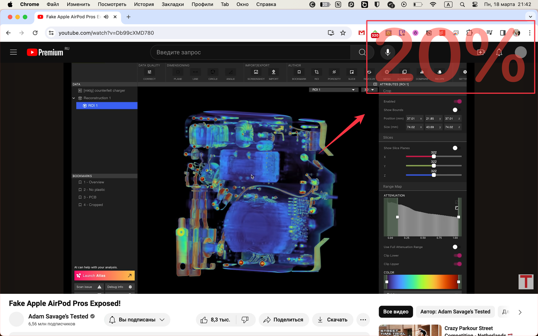Viewport: 538px width, 336px height.
Task: Expand the Chrome tab search chevron
Action: click(530, 17)
